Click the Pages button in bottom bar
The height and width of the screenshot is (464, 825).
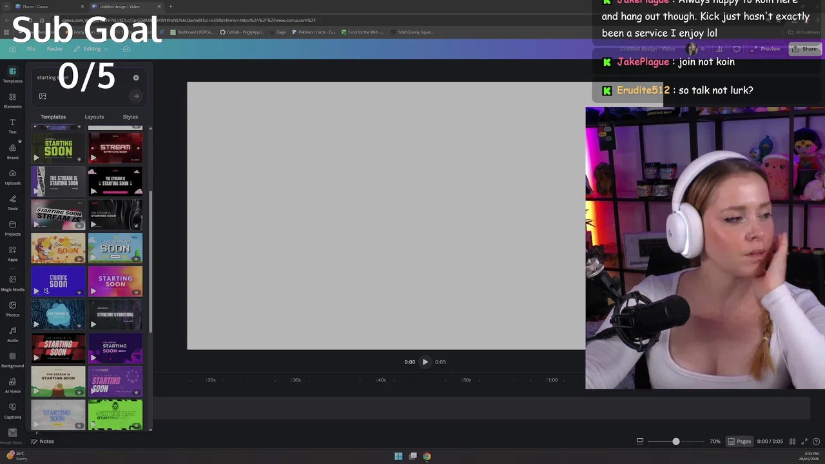739,441
